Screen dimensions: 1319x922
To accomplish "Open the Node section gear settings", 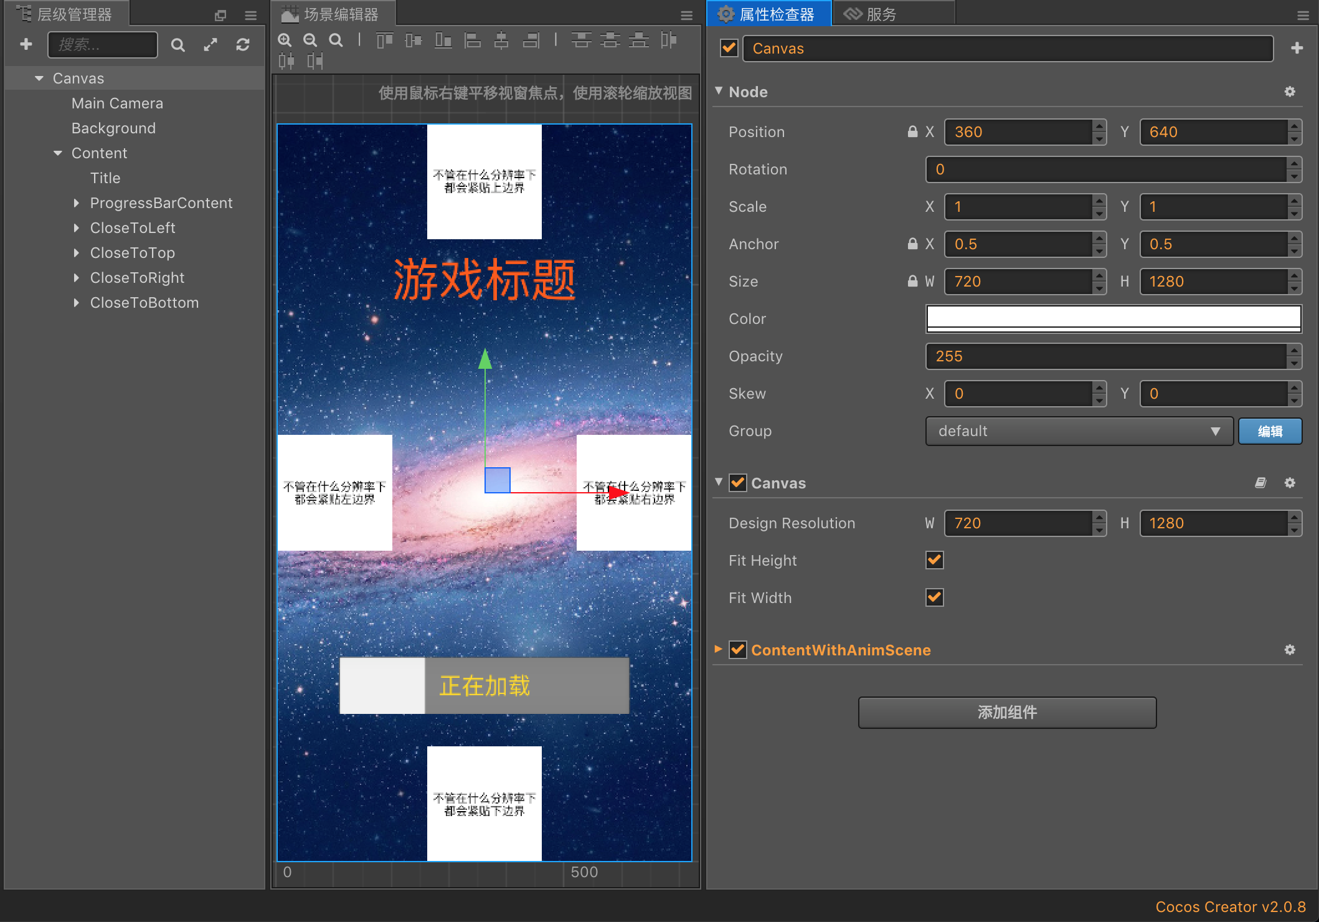I will (1290, 92).
